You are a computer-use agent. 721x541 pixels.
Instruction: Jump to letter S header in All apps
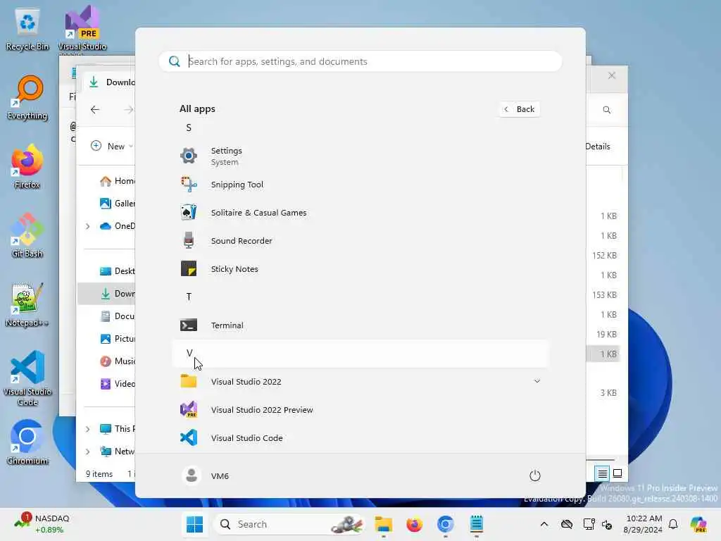point(189,128)
